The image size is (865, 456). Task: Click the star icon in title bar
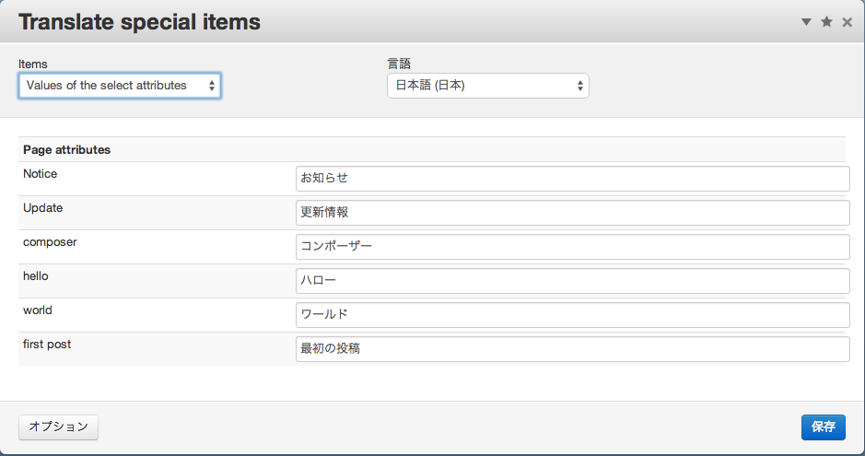826,22
